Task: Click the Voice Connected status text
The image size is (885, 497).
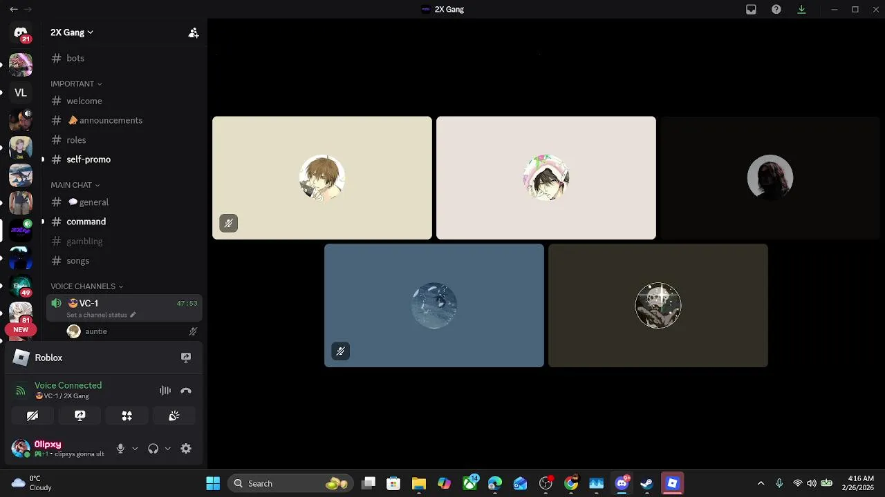Action: coord(68,385)
